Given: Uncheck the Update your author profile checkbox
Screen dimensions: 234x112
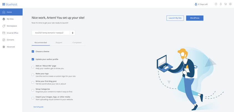Looking at the screenshot, I should (x=33, y=59).
